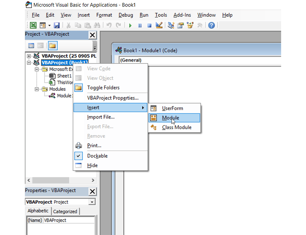Save Book1 with the floppy disk icon
This screenshot has width=306, height=235.
tap(57, 25)
